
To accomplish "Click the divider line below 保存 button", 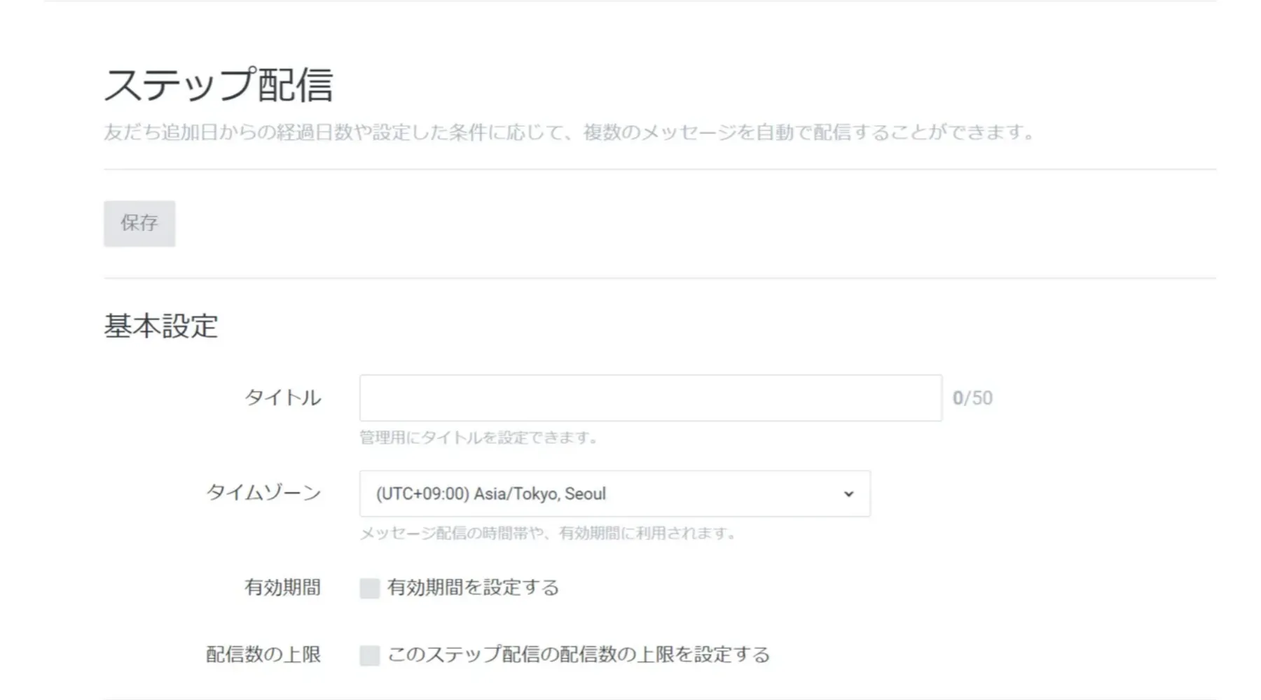I will (x=660, y=278).
